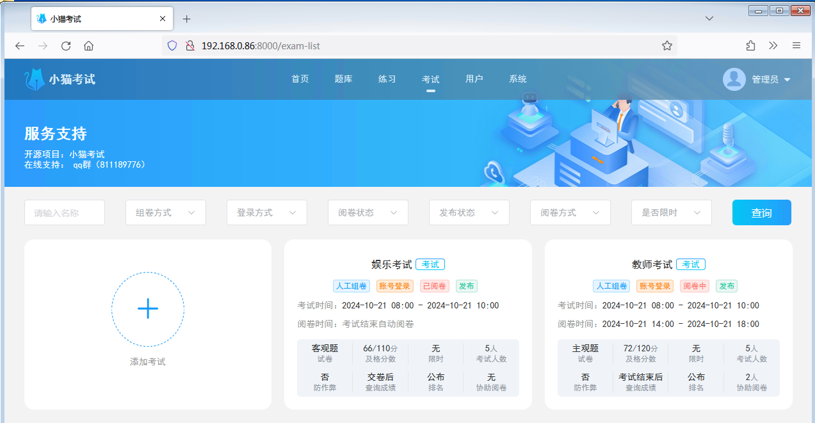The image size is (815, 423).
Task: Go to the browser home page
Action: pos(89,45)
